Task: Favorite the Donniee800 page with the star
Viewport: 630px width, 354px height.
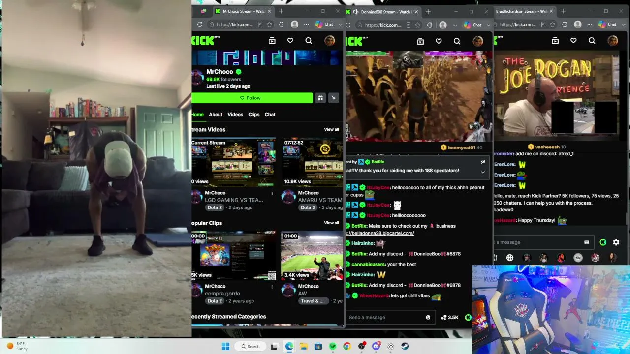Action: [x=418, y=25]
